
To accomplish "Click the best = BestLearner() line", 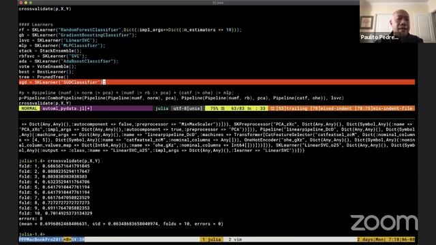I will click(46, 71).
